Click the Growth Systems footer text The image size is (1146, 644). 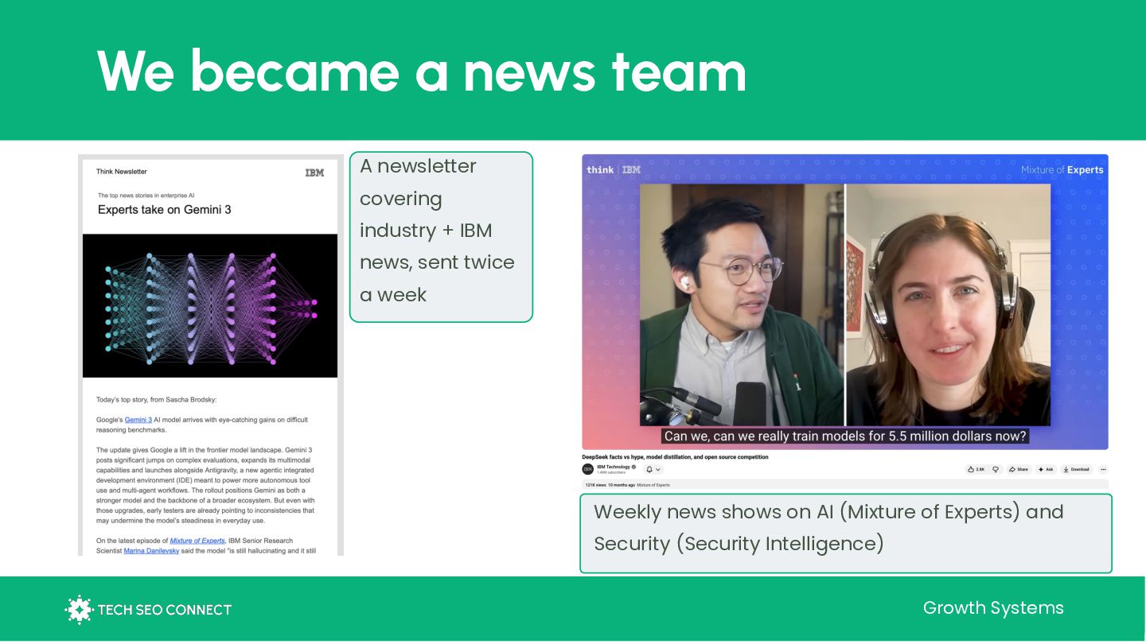click(x=993, y=608)
